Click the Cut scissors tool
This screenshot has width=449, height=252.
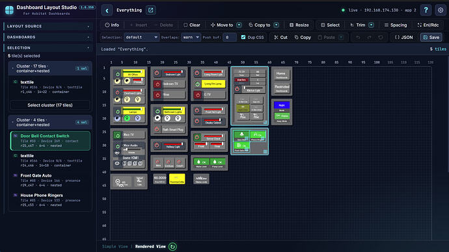(280, 38)
